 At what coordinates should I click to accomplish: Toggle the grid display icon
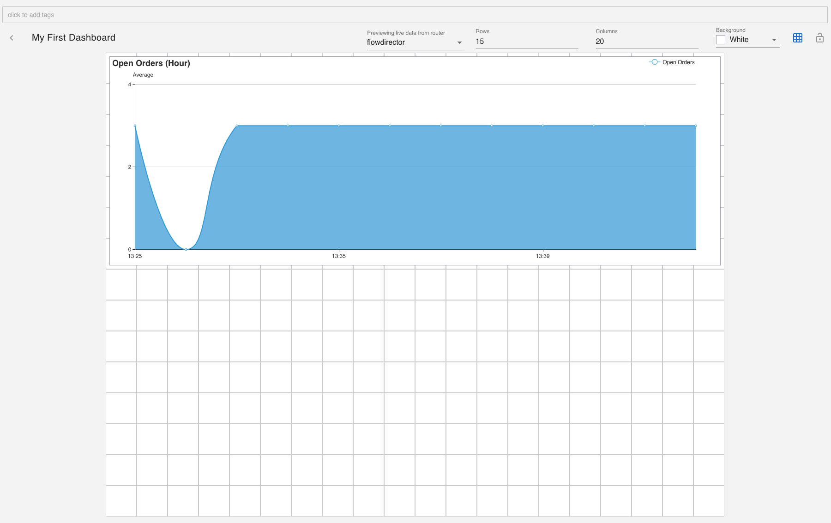(798, 38)
